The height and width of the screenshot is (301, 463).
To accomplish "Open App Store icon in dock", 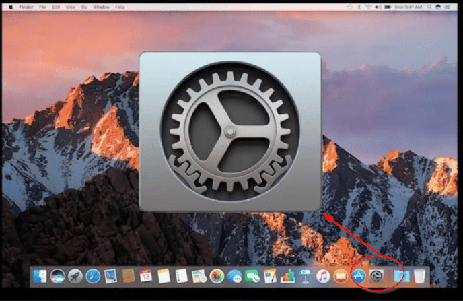I will tap(359, 277).
